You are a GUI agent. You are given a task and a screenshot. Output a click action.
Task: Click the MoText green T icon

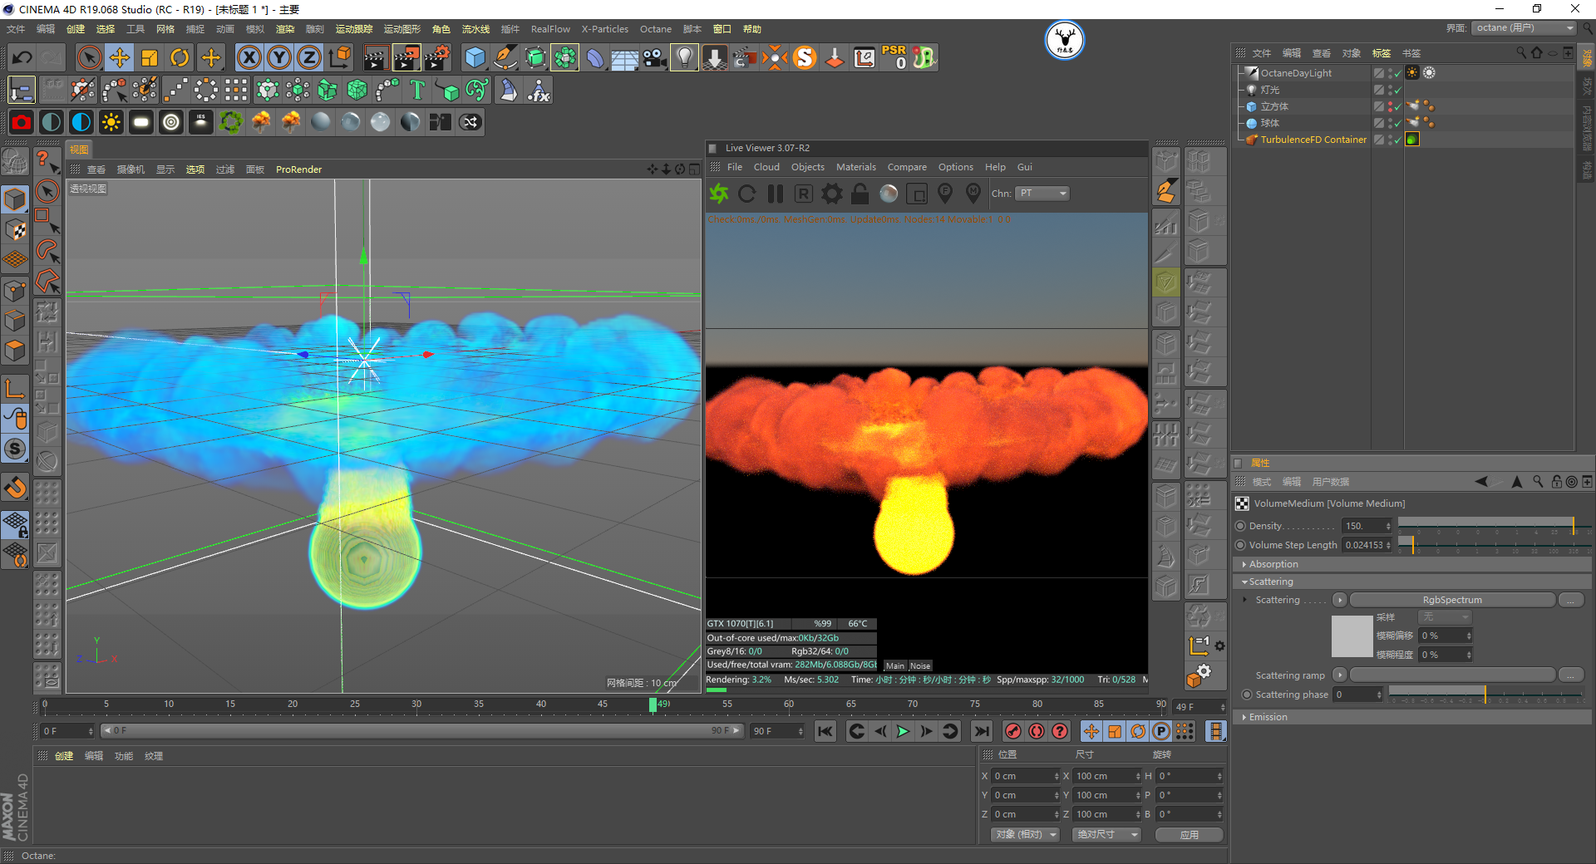pyautogui.click(x=417, y=90)
